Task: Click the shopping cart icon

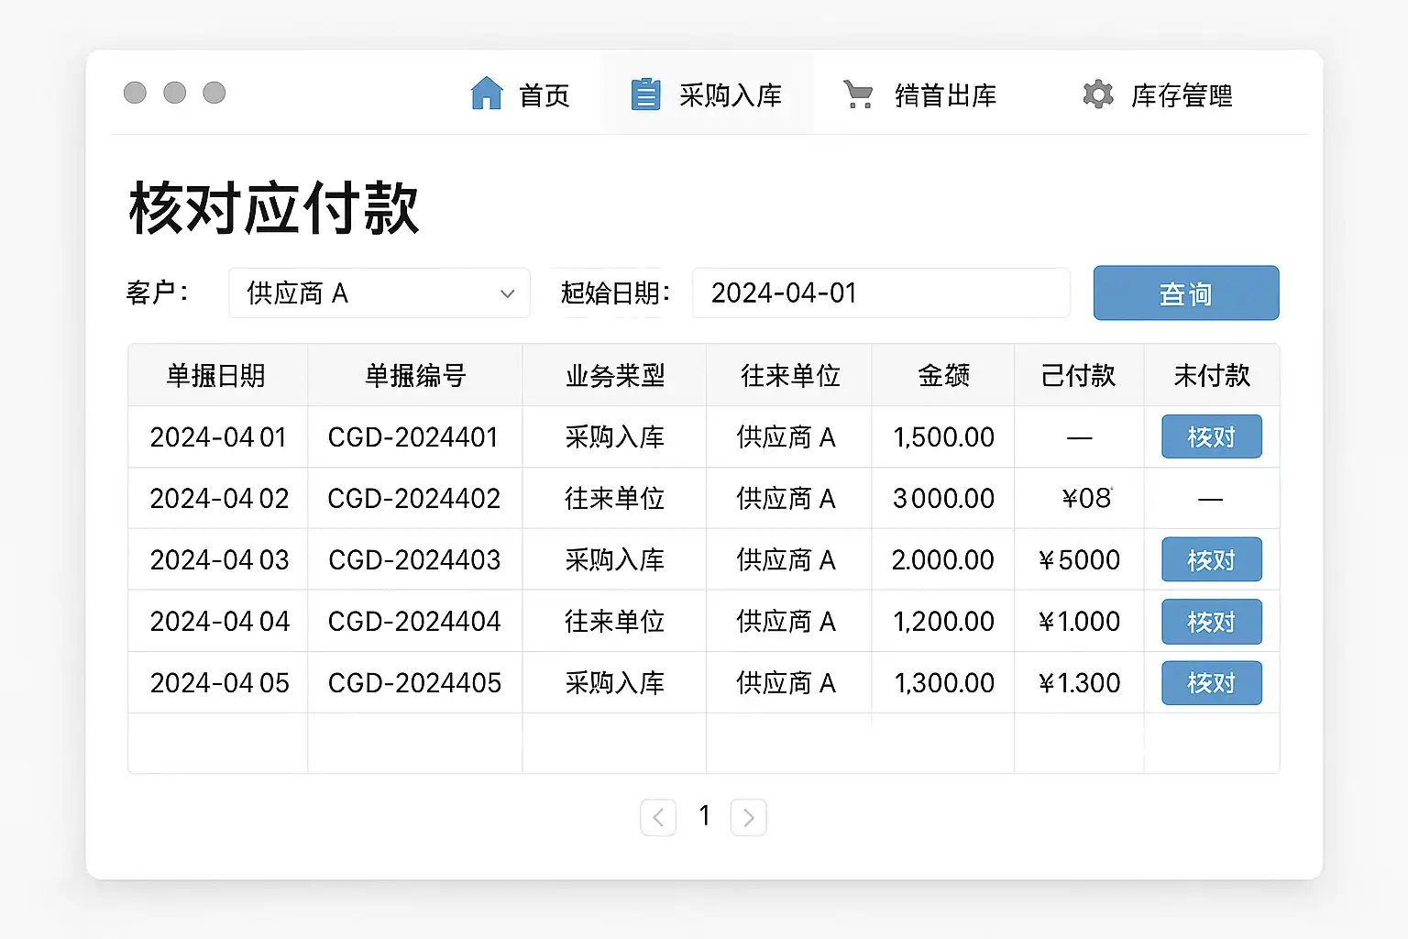Action: click(x=858, y=94)
